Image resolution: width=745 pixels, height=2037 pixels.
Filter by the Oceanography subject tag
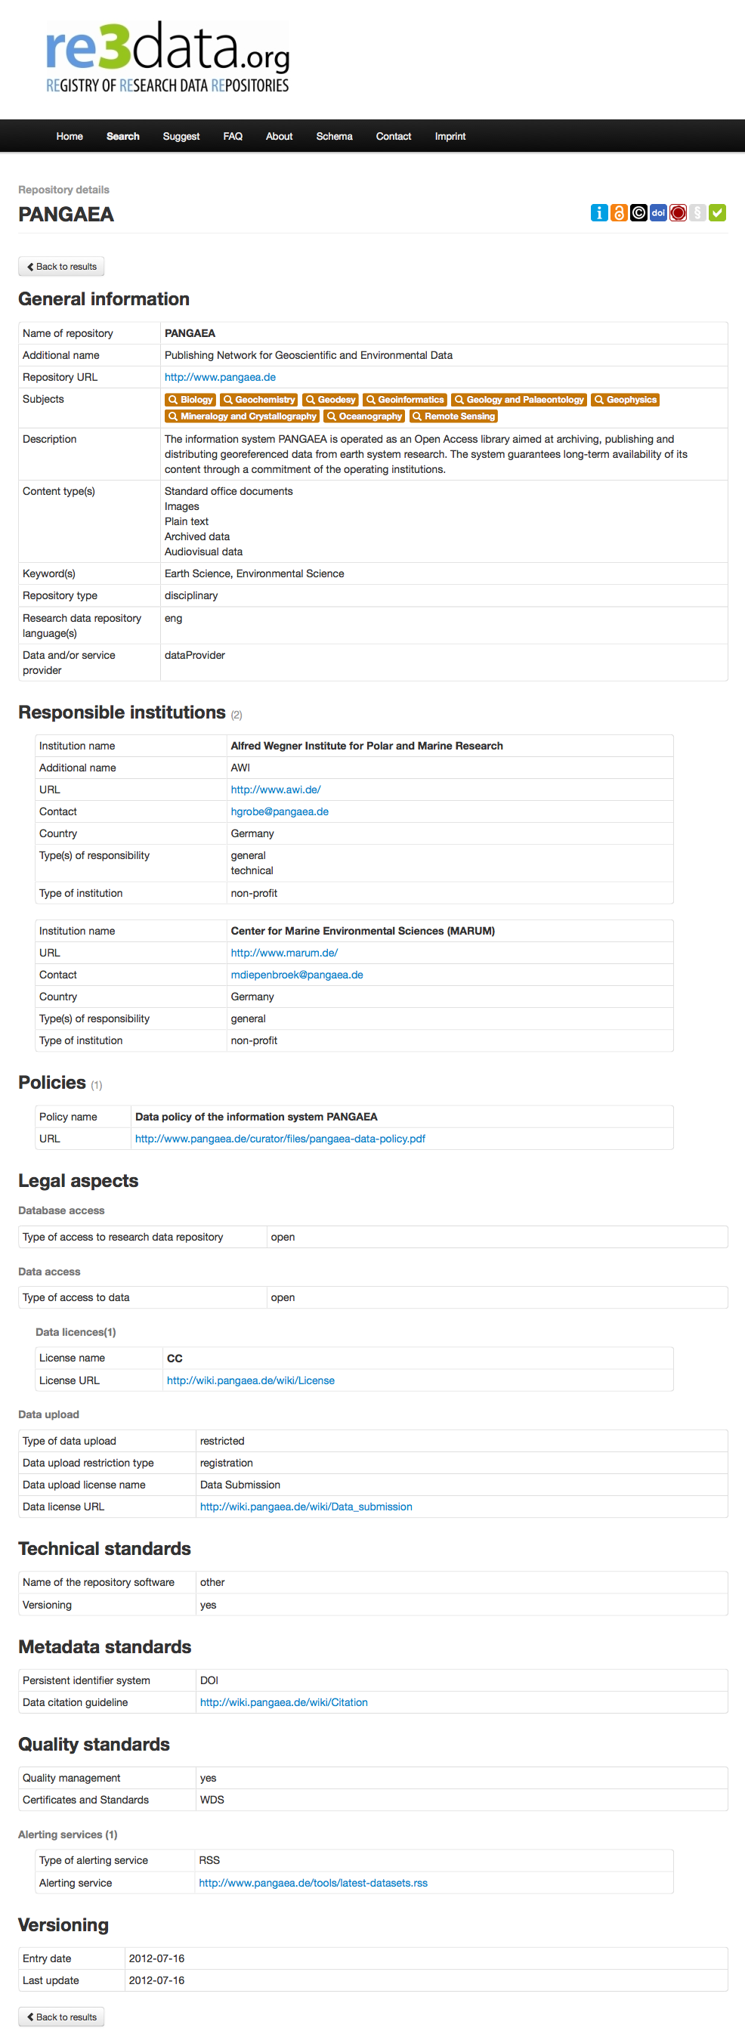pos(363,416)
